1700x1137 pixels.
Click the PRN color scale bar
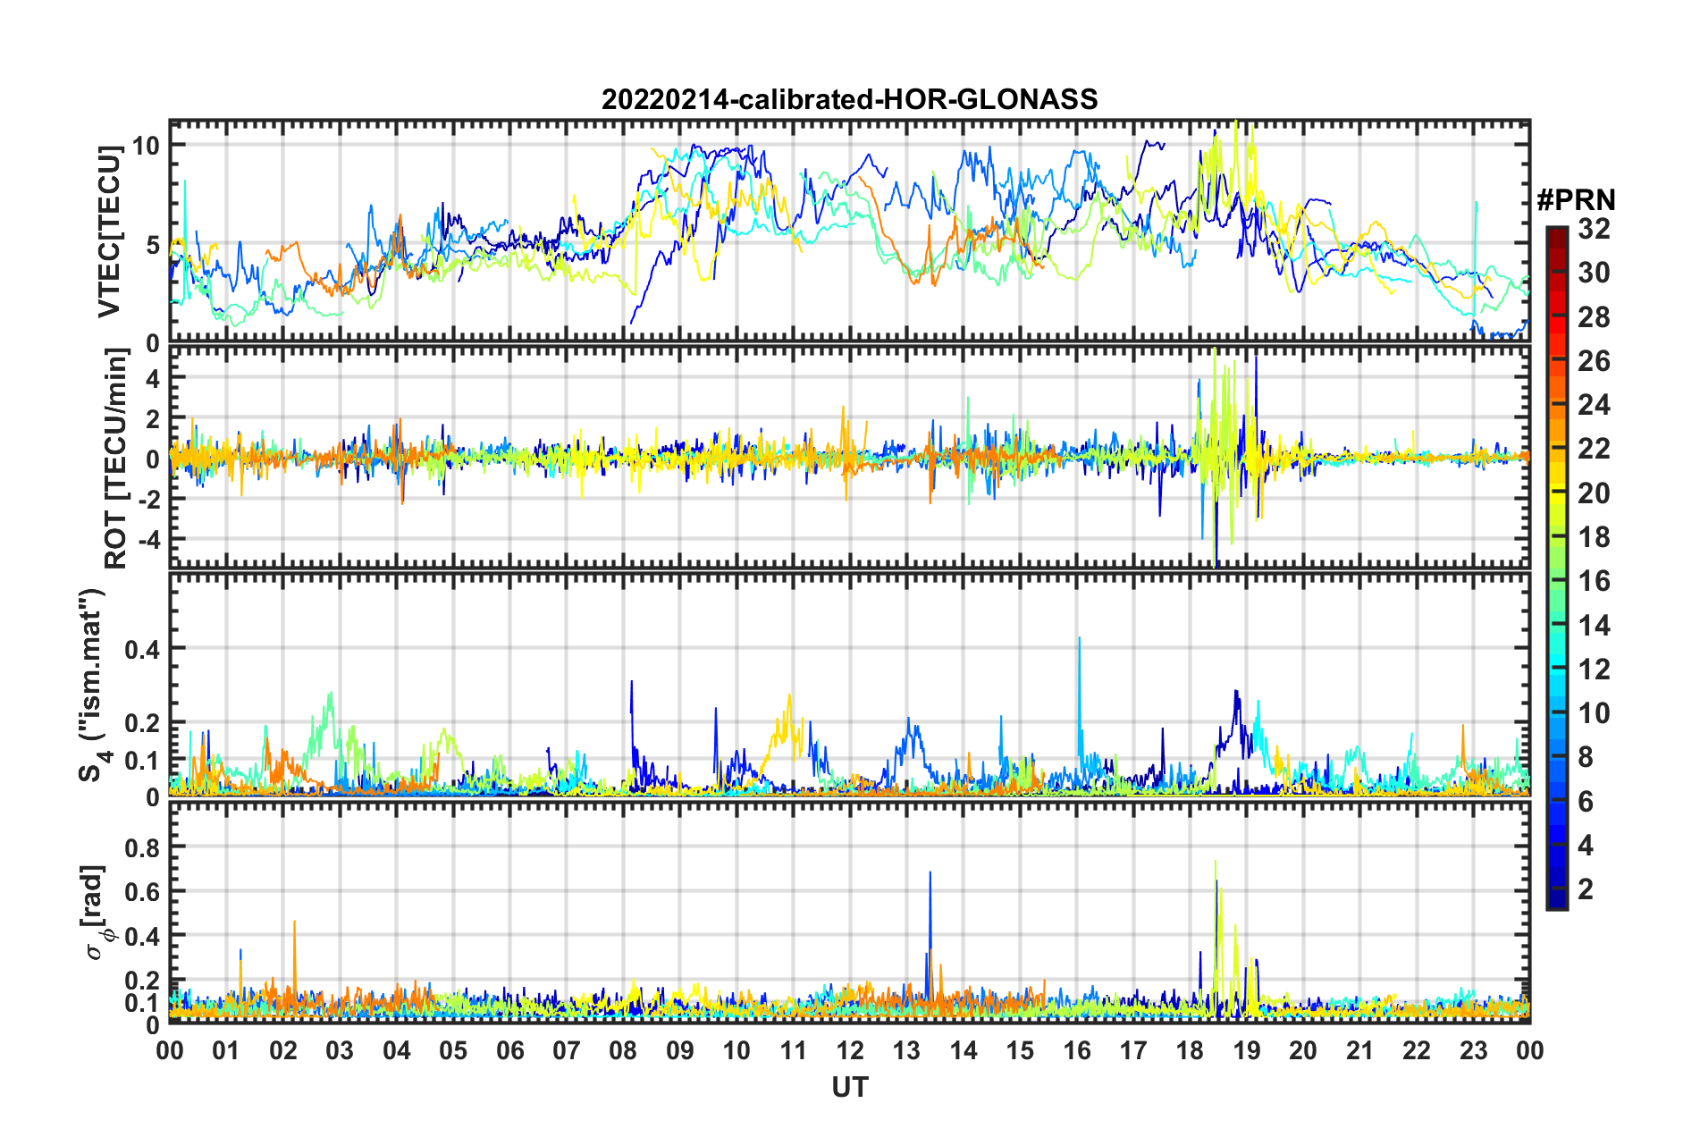[x=1557, y=568]
